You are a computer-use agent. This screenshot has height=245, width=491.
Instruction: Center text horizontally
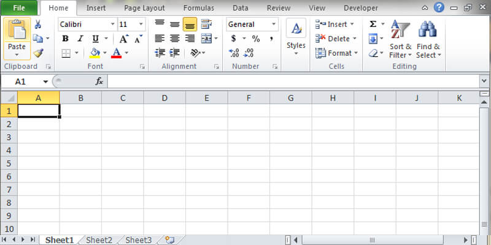click(175, 39)
